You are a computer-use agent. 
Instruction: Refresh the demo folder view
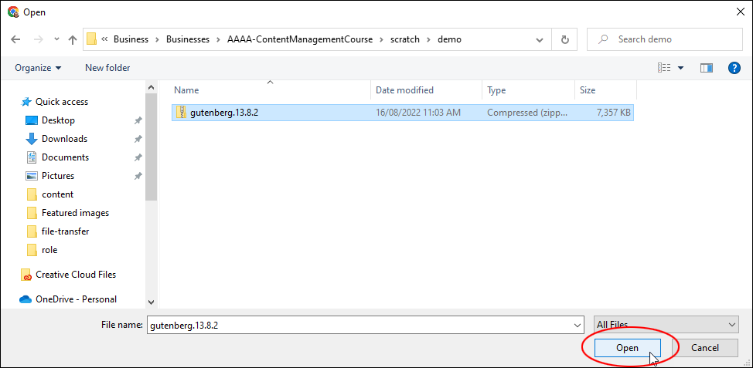pyautogui.click(x=564, y=39)
